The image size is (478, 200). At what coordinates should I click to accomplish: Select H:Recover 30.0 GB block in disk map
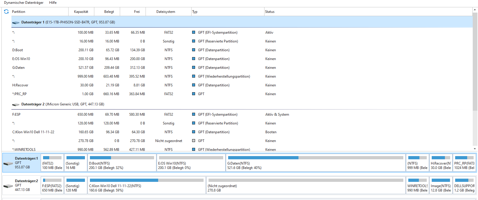coord(441,163)
